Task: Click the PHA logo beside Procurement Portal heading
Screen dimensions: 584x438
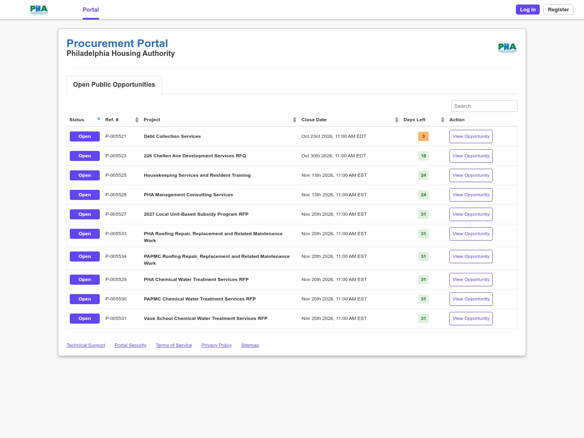Action: (507, 48)
